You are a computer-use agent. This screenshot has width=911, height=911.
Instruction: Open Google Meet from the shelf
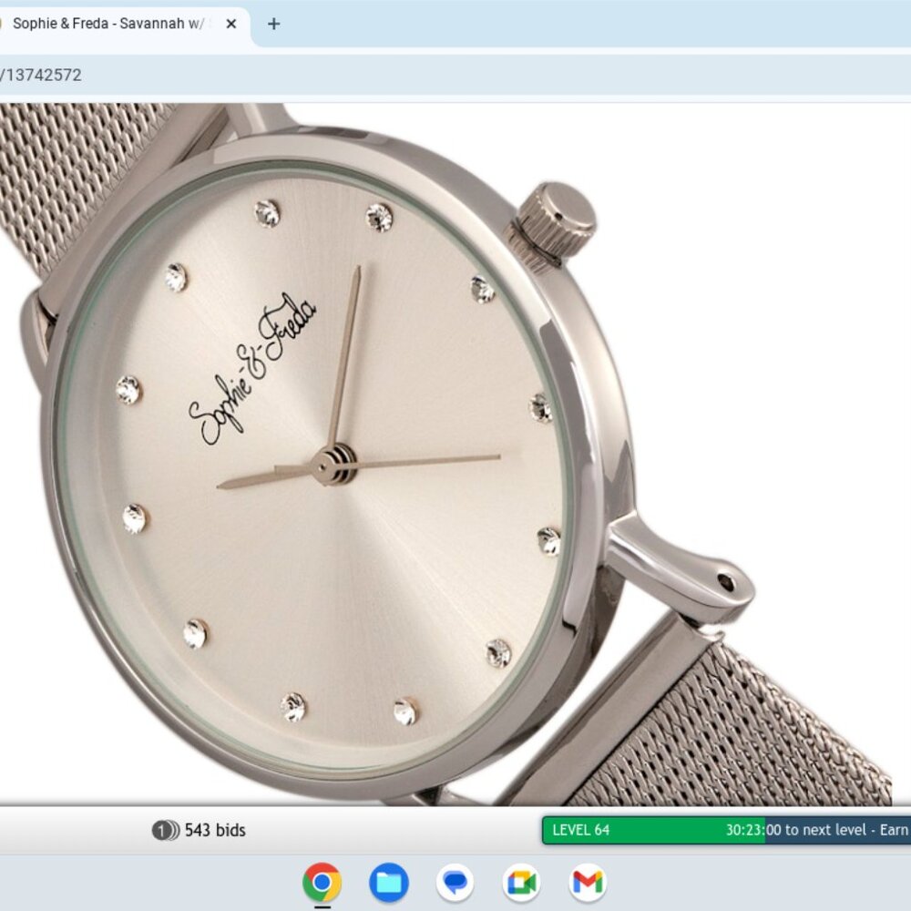click(521, 883)
